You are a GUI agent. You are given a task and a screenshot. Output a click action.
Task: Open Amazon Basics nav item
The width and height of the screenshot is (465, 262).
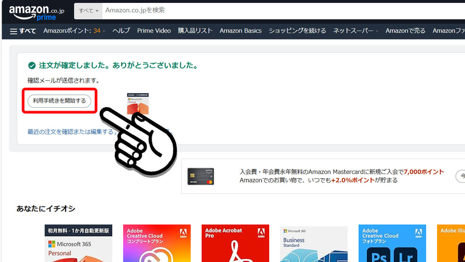tap(241, 31)
